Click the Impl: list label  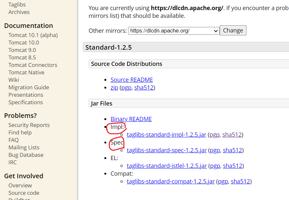[117, 127]
